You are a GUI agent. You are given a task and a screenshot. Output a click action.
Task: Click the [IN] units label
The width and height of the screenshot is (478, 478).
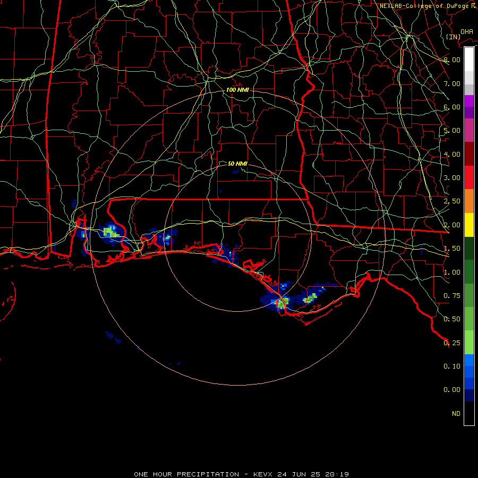(453, 37)
